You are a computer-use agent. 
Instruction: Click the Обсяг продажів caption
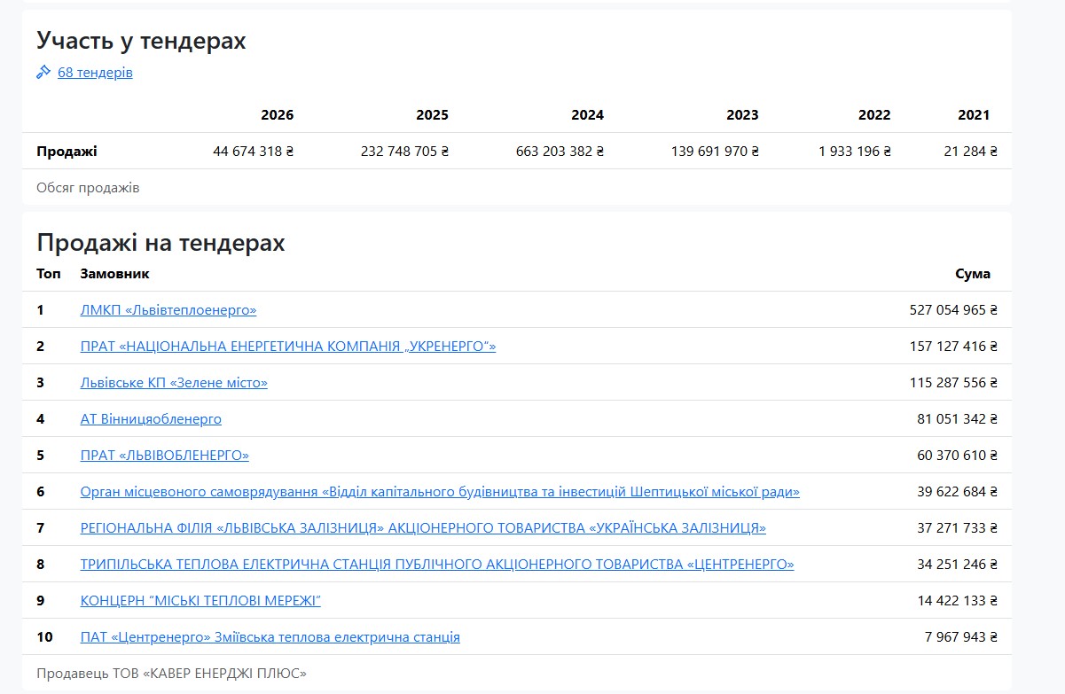pos(88,188)
